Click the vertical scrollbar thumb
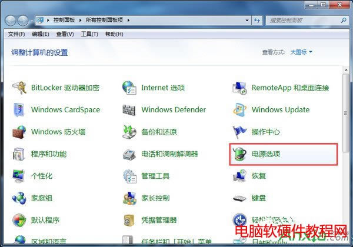 tap(346, 113)
